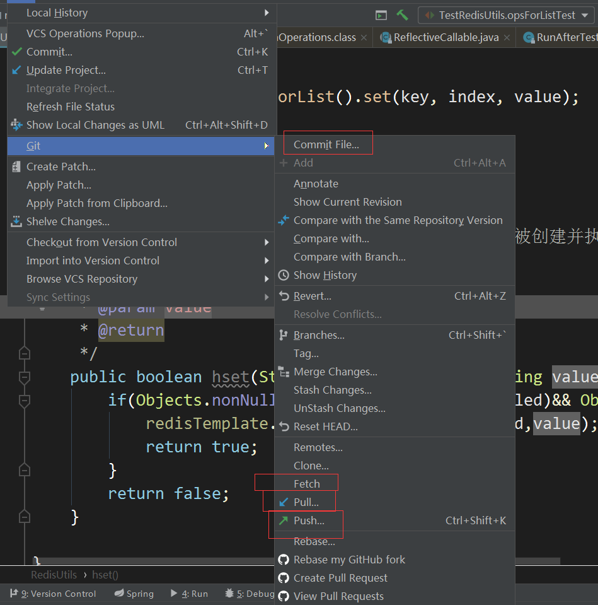598x605 pixels.
Task: Collapse the if-block fold in the gutter
Action: point(25,401)
